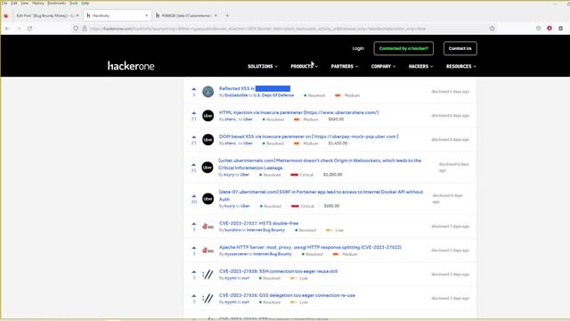Click the red extension badge icon
This screenshot has width=570, height=321.
[550, 29]
